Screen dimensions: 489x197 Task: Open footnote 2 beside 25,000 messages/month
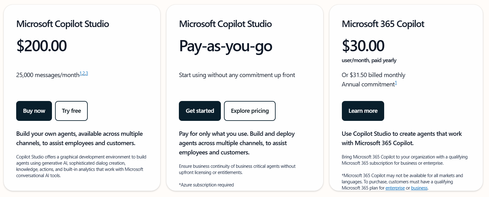tap(84, 73)
